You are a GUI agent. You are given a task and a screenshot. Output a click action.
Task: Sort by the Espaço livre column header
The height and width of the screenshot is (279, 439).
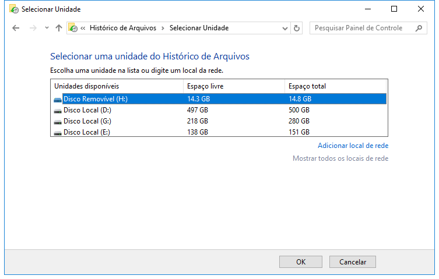pos(234,86)
